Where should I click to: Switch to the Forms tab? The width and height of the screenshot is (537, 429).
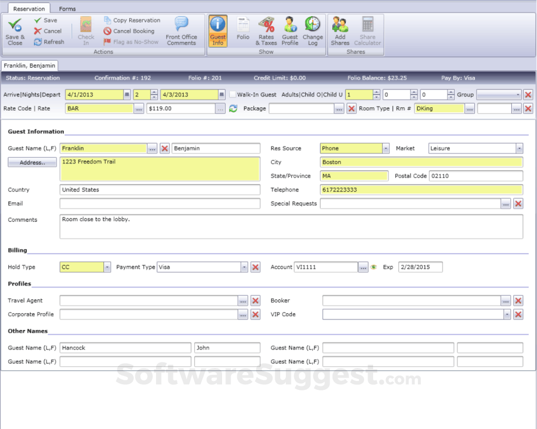point(67,8)
